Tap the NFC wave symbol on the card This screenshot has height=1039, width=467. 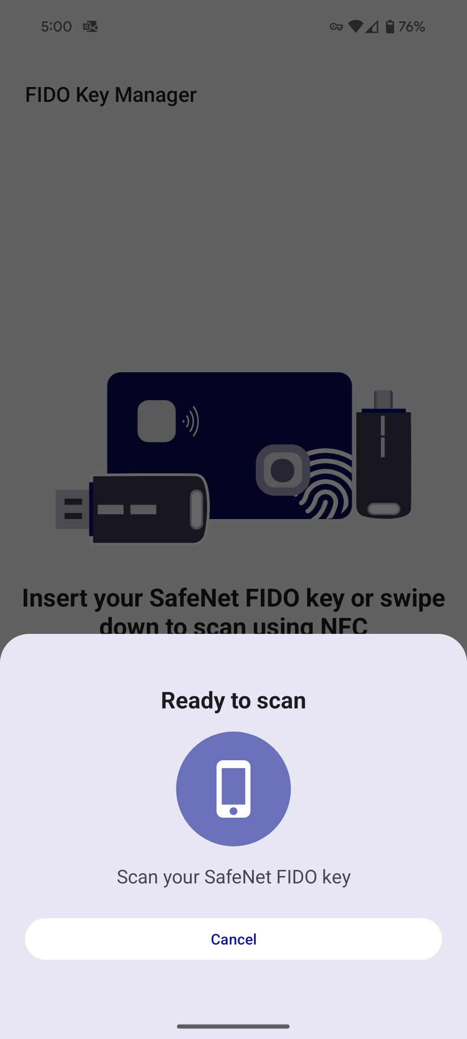pyautogui.click(x=191, y=421)
